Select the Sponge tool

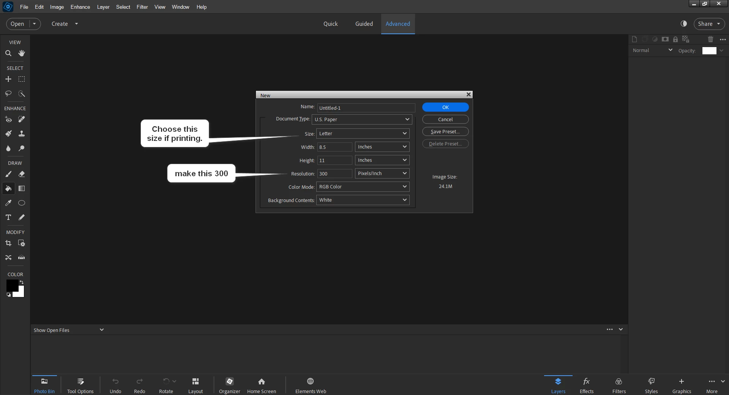(22, 148)
